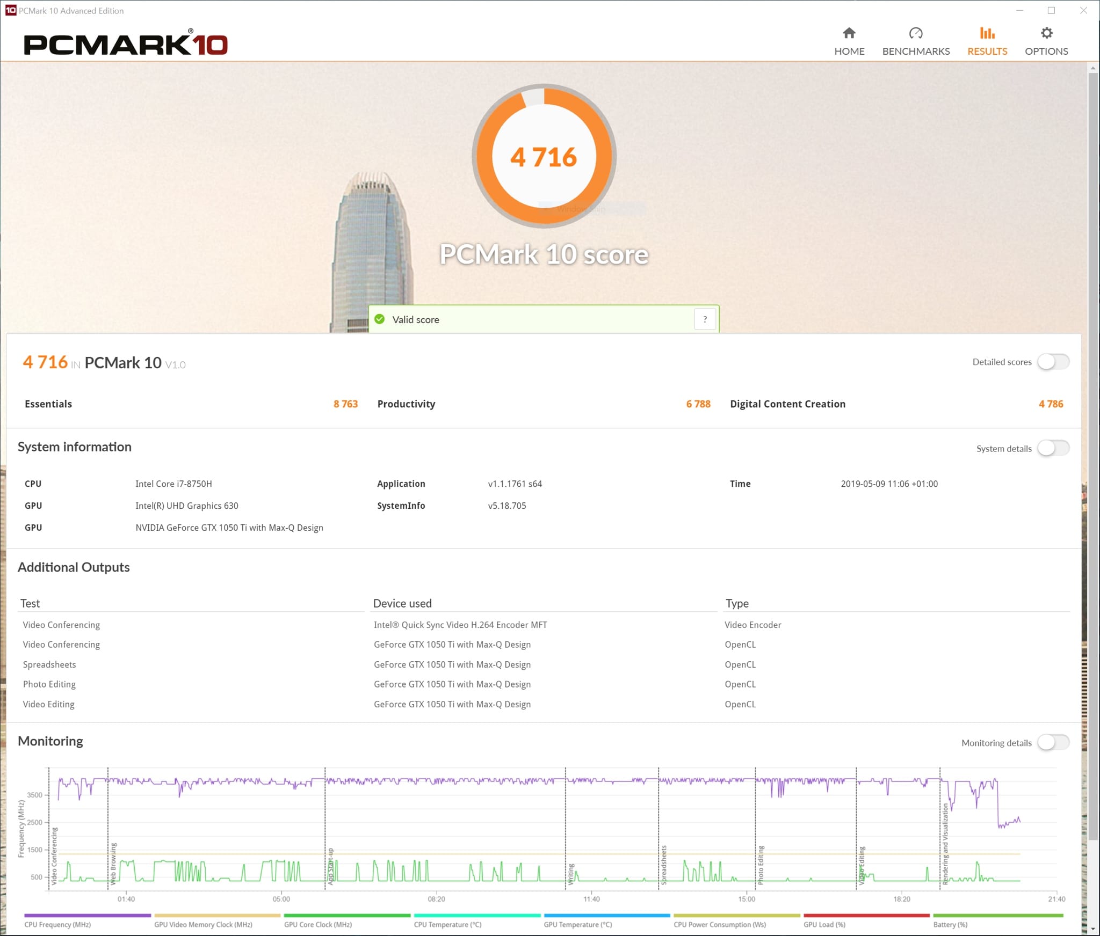Image resolution: width=1100 pixels, height=936 pixels.
Task: Click the Rendering and Visualization chart marker
Action: tap(945, 844)
